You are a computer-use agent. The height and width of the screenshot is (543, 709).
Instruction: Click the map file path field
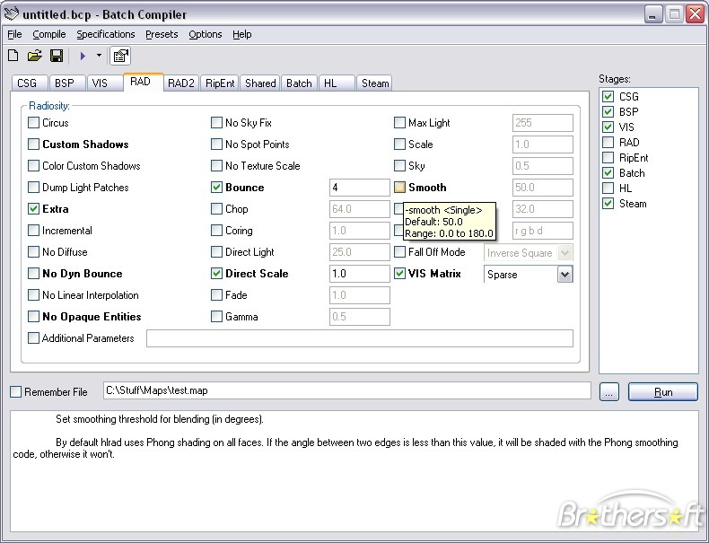tap(346, 390)
